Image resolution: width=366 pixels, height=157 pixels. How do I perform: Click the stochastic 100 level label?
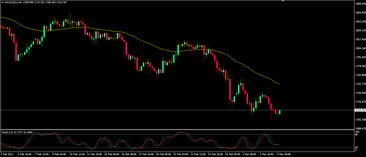coord(357,132)
